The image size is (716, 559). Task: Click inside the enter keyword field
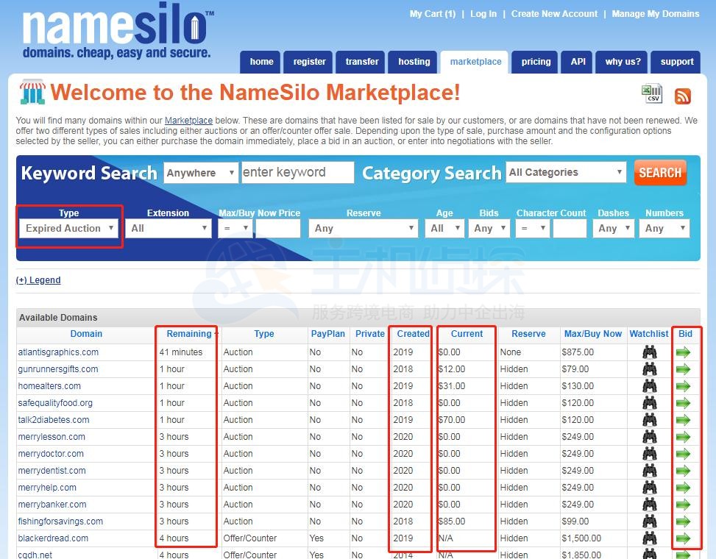pyautogui.click(x=297, y=171)
